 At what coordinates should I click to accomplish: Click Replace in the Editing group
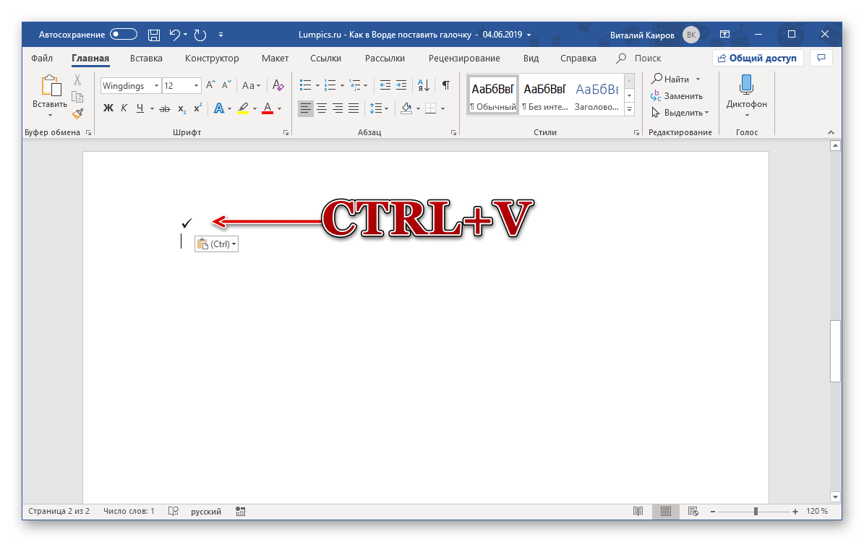677,96
